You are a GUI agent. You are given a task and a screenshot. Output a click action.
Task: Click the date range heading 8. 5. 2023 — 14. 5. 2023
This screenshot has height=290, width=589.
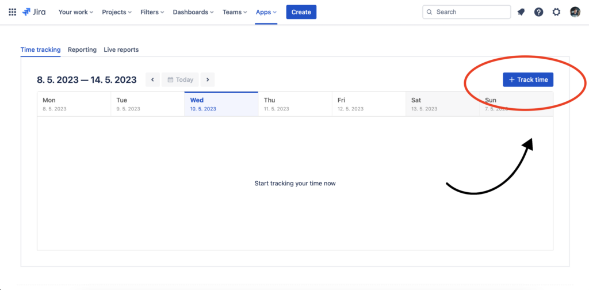pos(87,79)
